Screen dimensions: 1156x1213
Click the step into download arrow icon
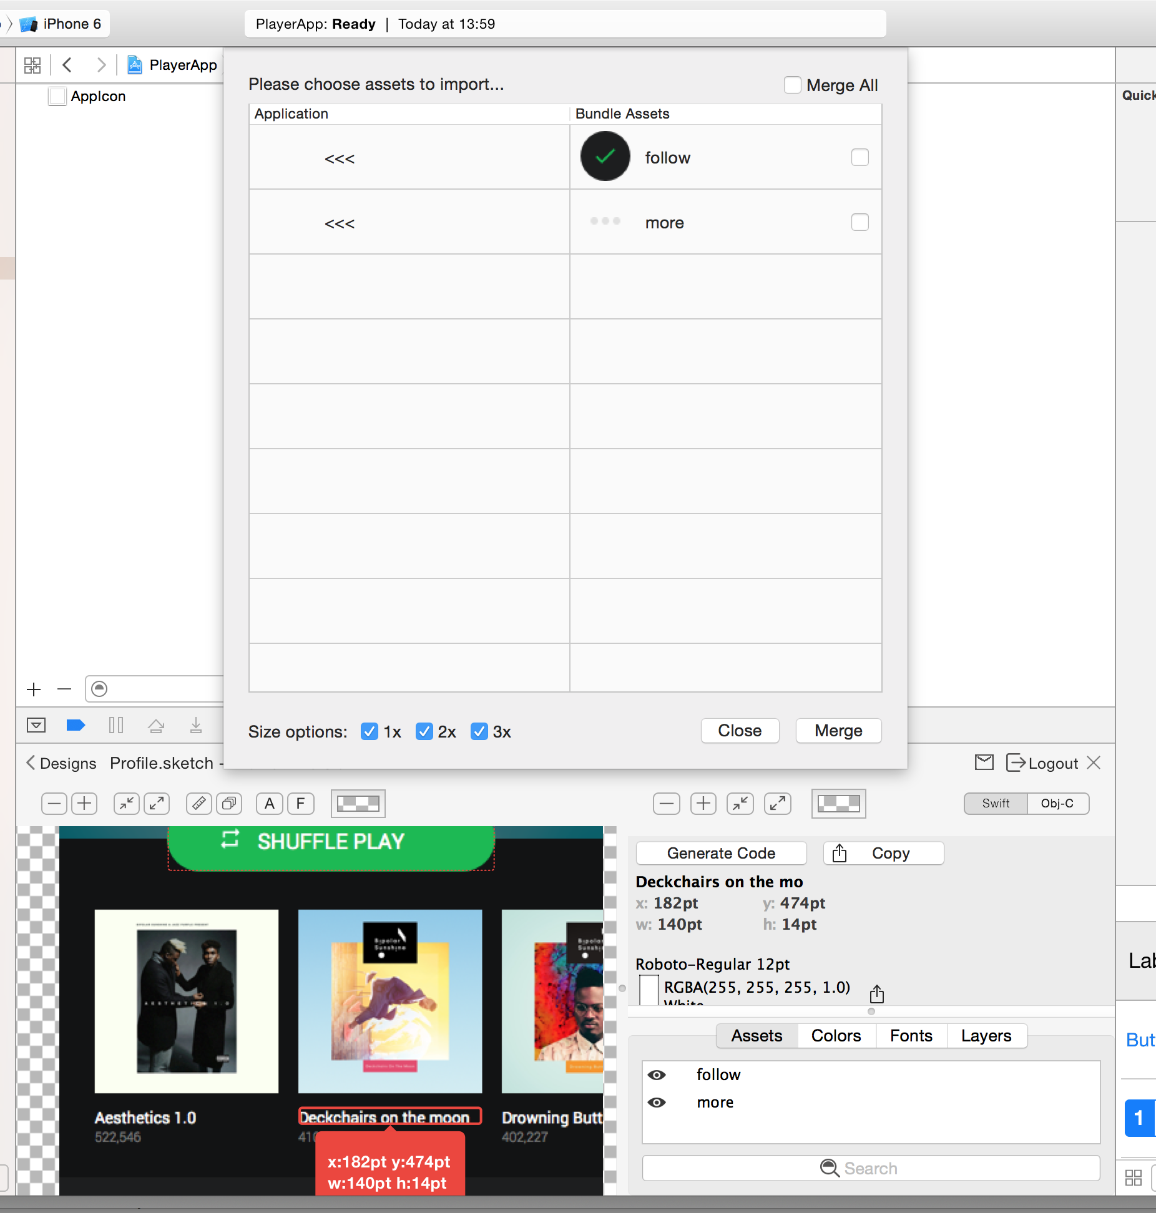click(196, 725)
